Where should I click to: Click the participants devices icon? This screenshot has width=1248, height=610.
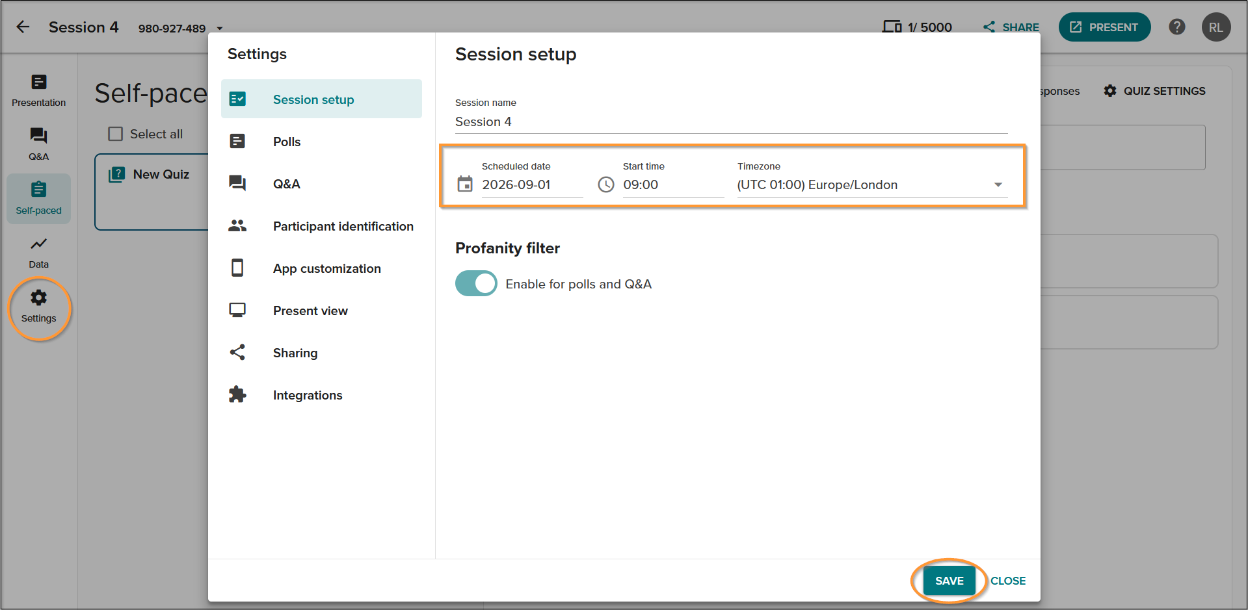[x=892, y=27]
